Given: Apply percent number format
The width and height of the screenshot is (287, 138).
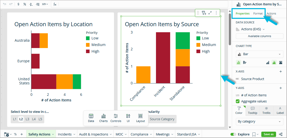Looking at the screenshot, I should click(x=25, y=4).
